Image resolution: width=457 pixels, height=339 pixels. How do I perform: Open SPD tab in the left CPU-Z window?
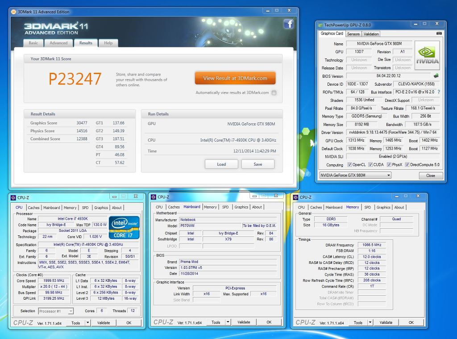coord(85,207)
